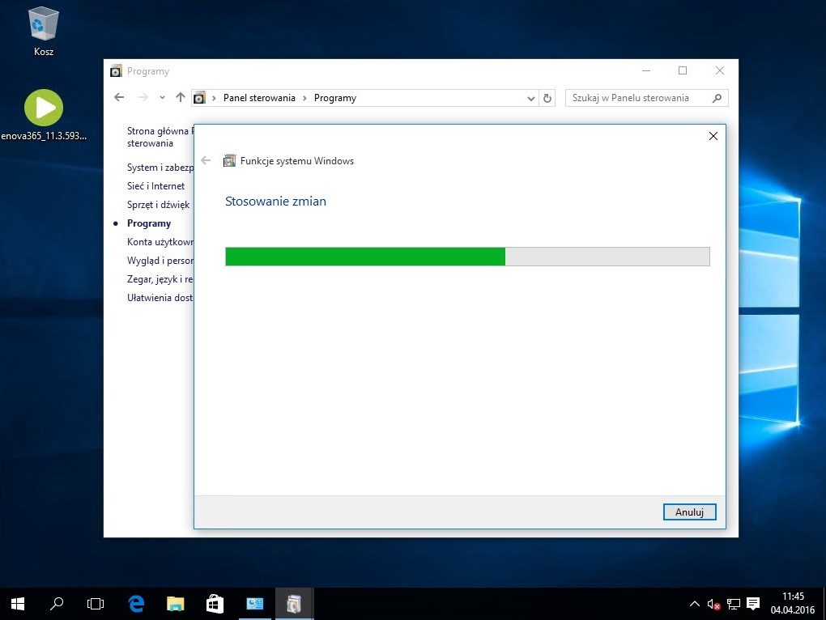Click the Anuluj button

(x=689, y=512)
